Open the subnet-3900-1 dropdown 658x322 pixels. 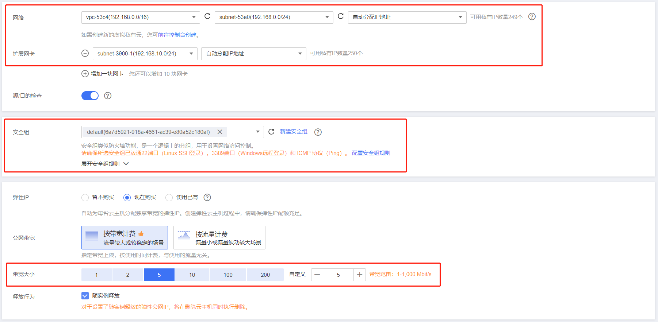145,54
